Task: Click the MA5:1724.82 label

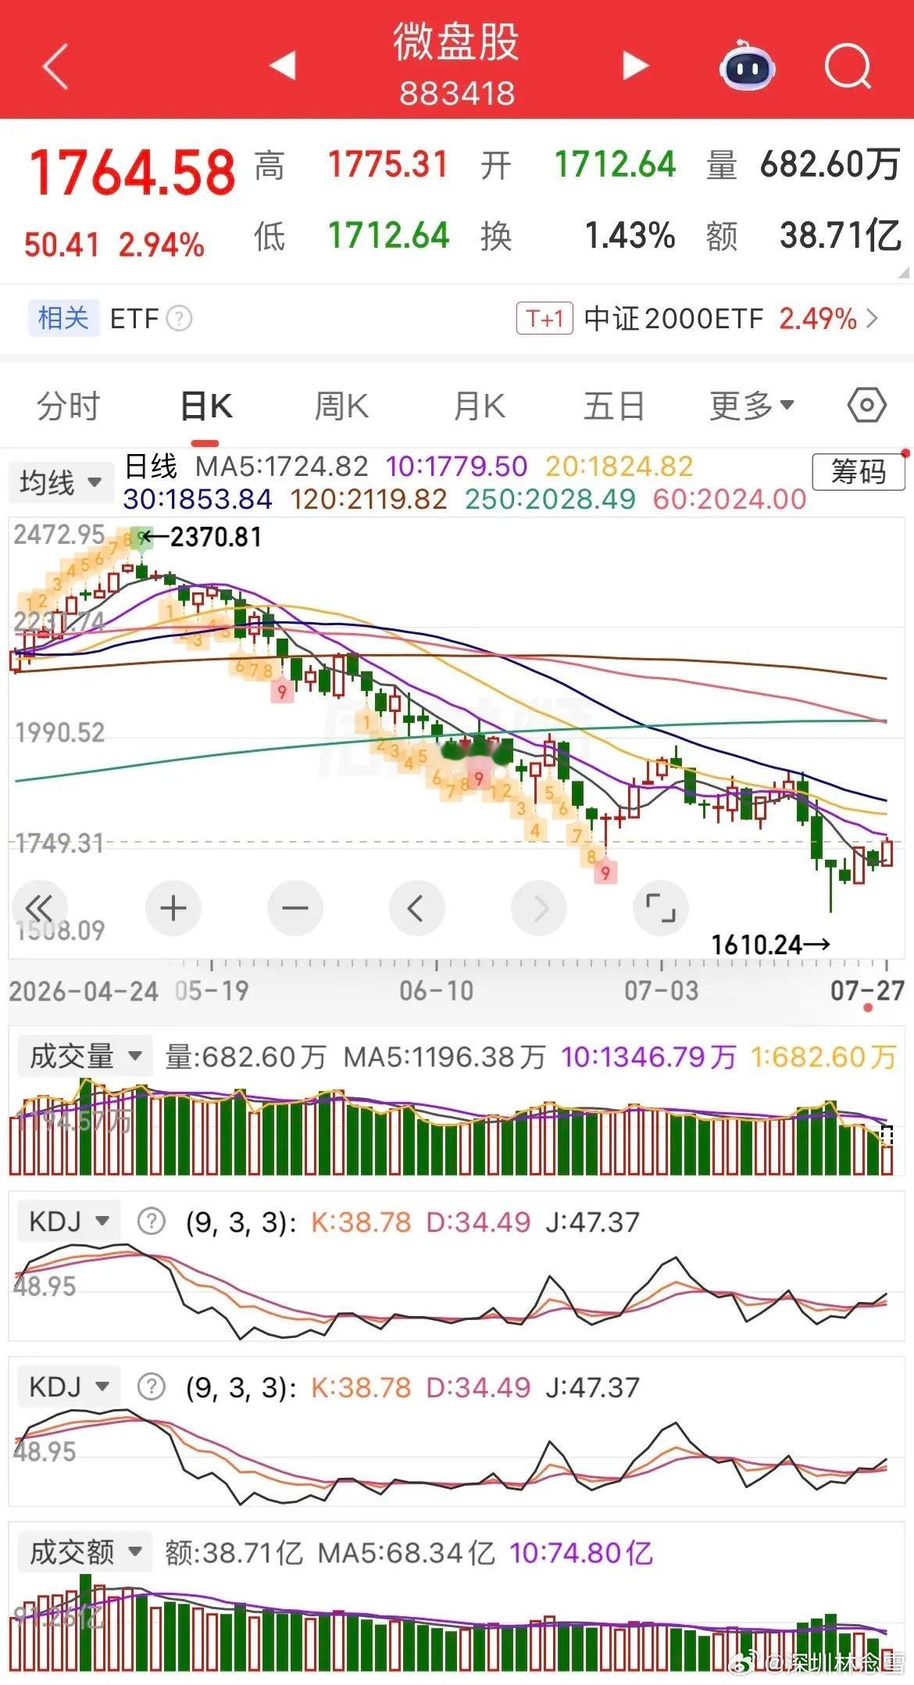Action: click(281, 467)
